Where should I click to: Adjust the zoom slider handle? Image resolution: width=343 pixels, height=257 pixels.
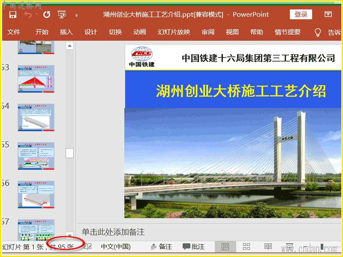point(322,247)
